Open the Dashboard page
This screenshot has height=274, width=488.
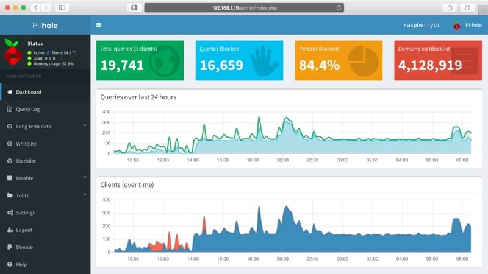pos(45,92)
